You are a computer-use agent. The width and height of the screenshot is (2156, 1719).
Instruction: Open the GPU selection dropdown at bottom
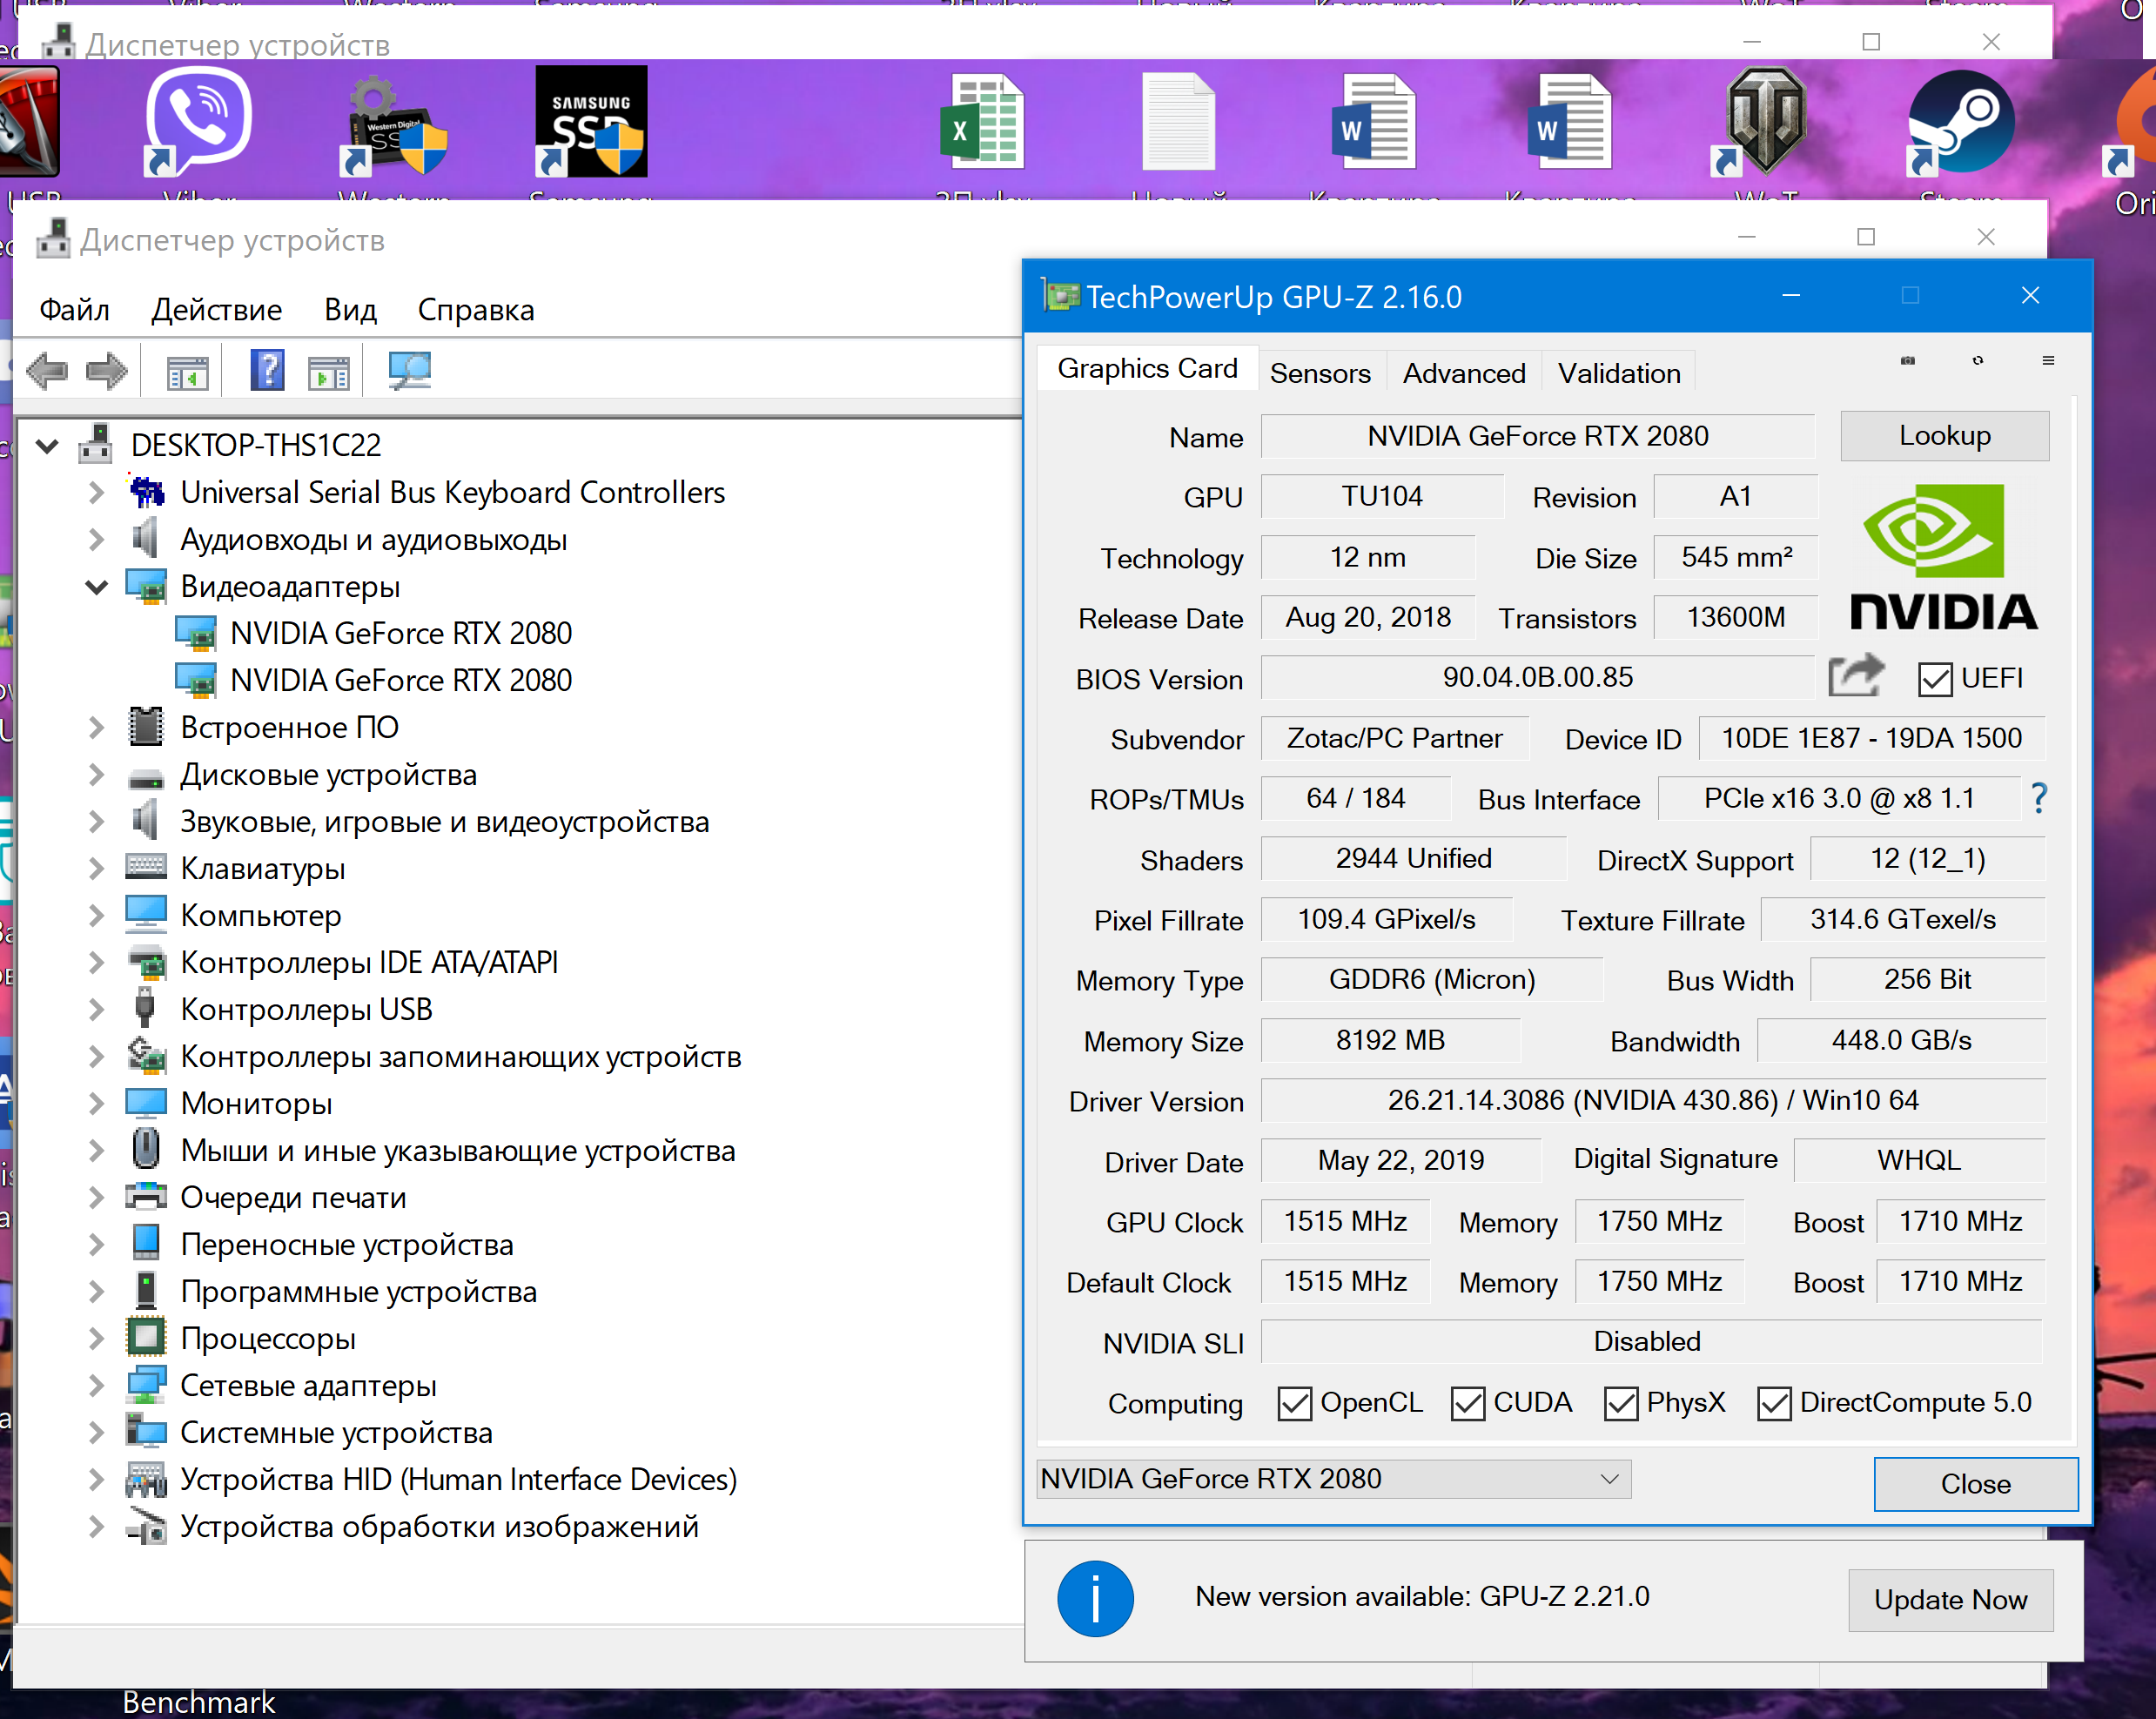pyautogui.click(x=1333, y=1478)
